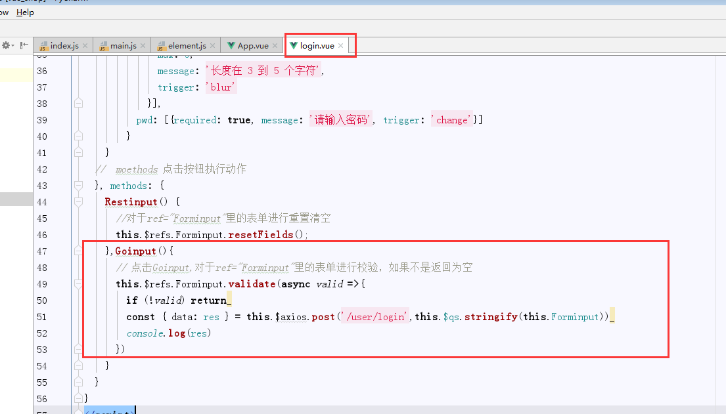Click the JS file icon on the main.js tab

click(104, 46)
